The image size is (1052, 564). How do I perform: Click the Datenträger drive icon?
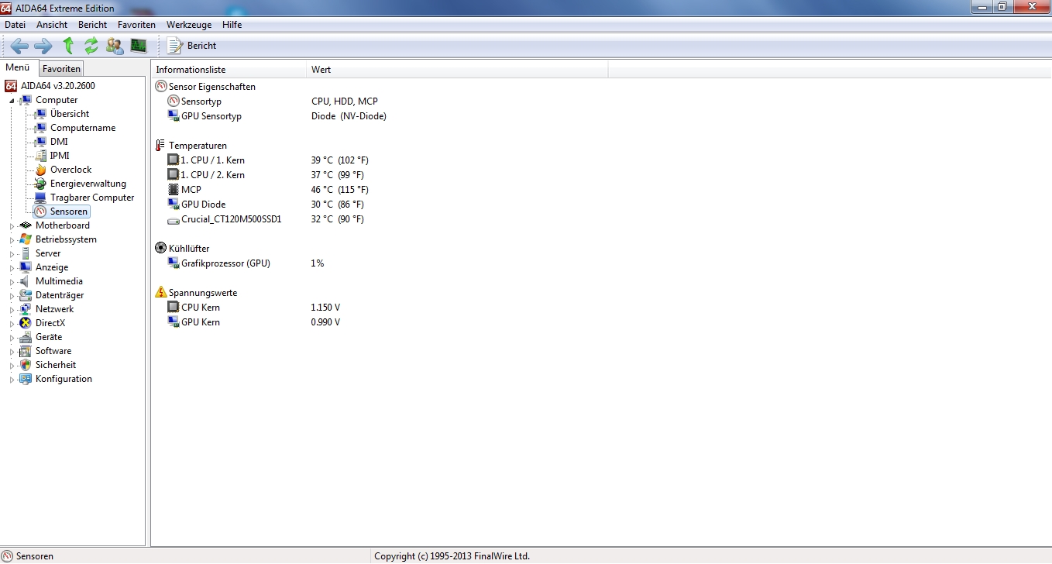(x=26, y=295)
